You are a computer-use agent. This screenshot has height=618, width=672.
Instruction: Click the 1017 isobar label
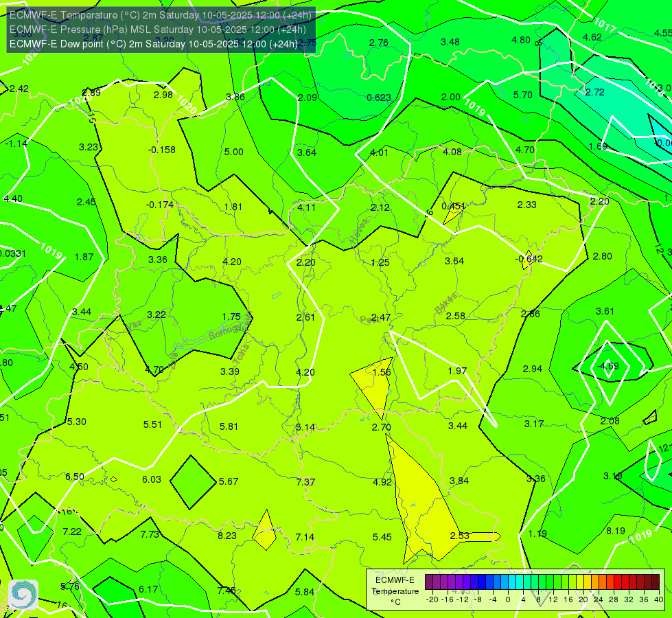(605, 25)
